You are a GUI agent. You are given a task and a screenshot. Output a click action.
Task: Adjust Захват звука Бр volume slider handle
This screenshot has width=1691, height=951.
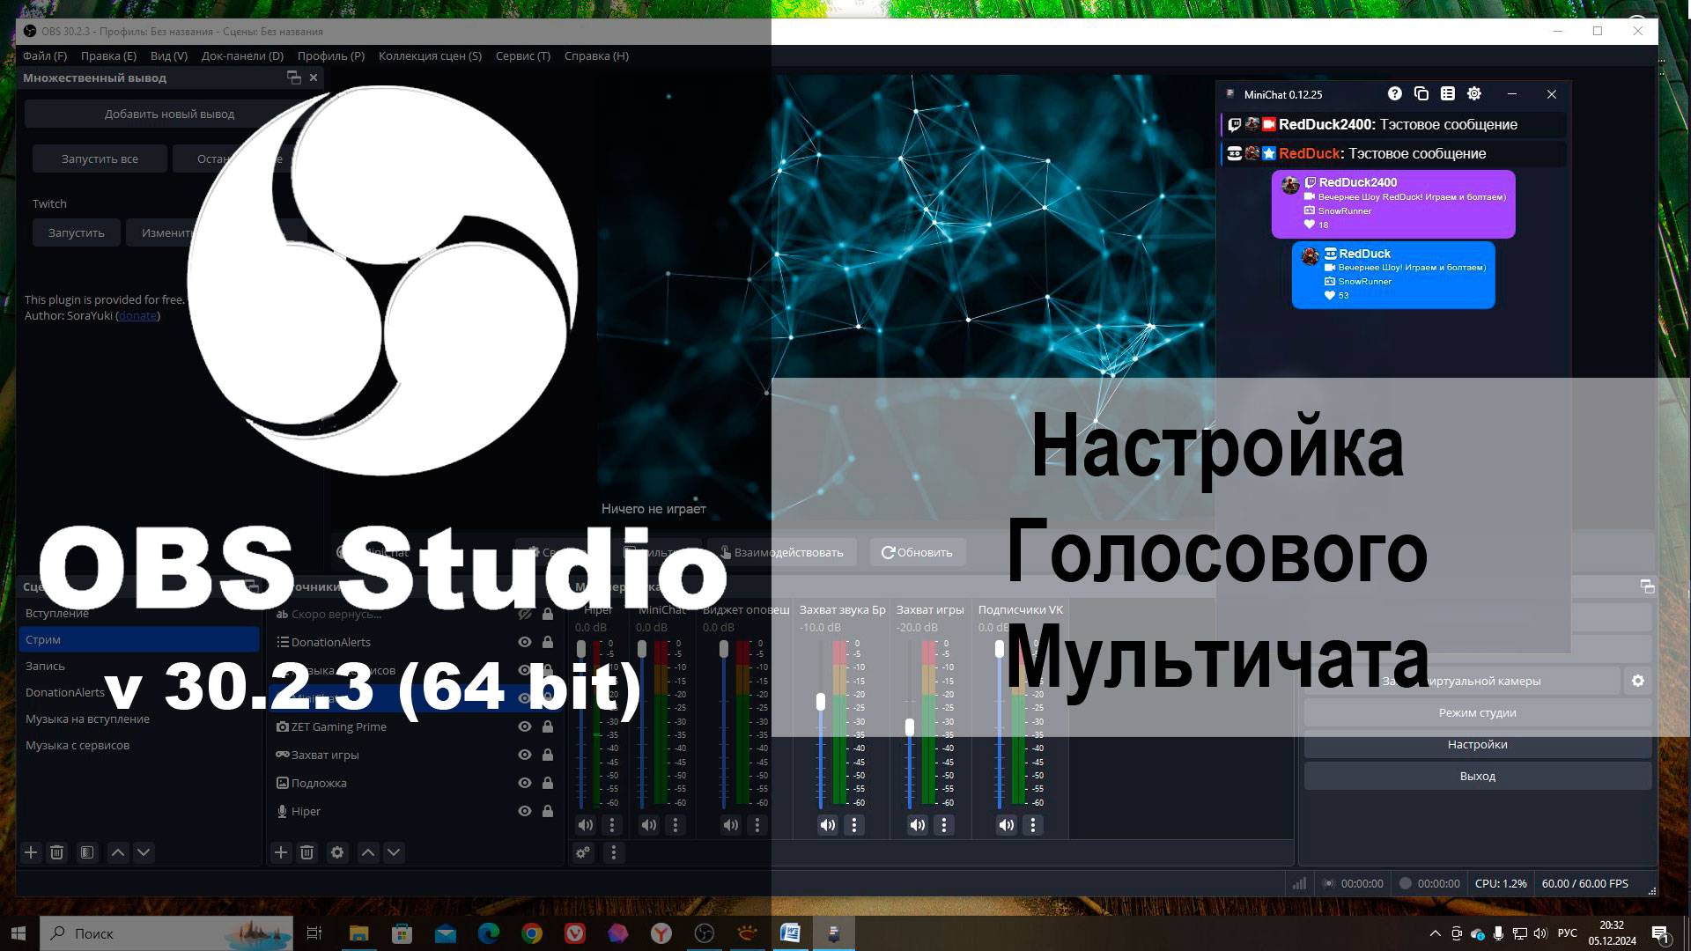[x=821, y=702]
